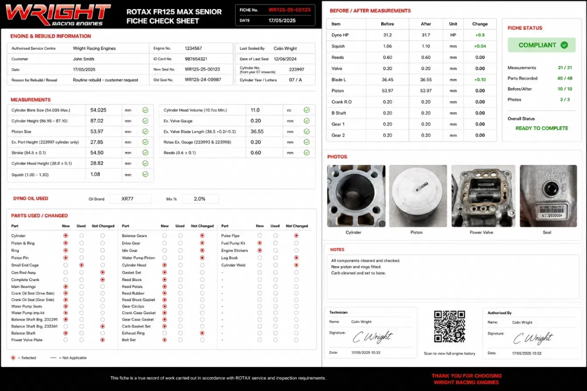Click the Technician signature
The image size is (587, 391).
point(373,337)
